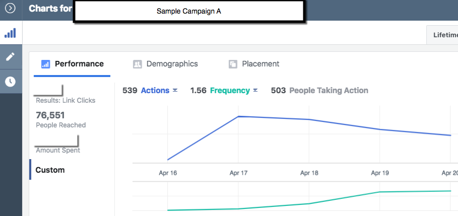Click the Apr 19 point on green line
This screenshot has height=216, width=458.
[x=379, y=192]
